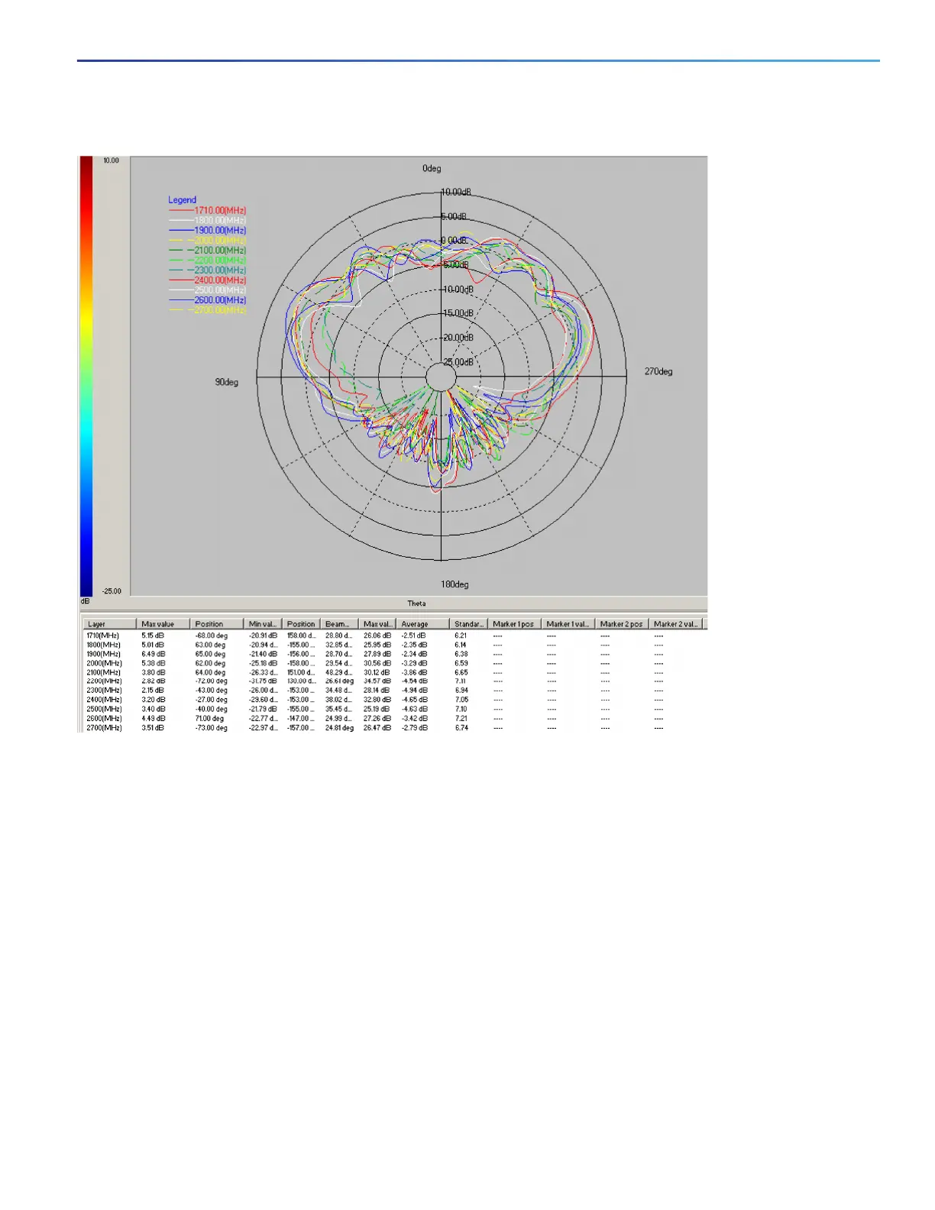This screenshot has width=935, height=1210.
Task: Click the dB color scale gradient bar
Action: [86, 376]
